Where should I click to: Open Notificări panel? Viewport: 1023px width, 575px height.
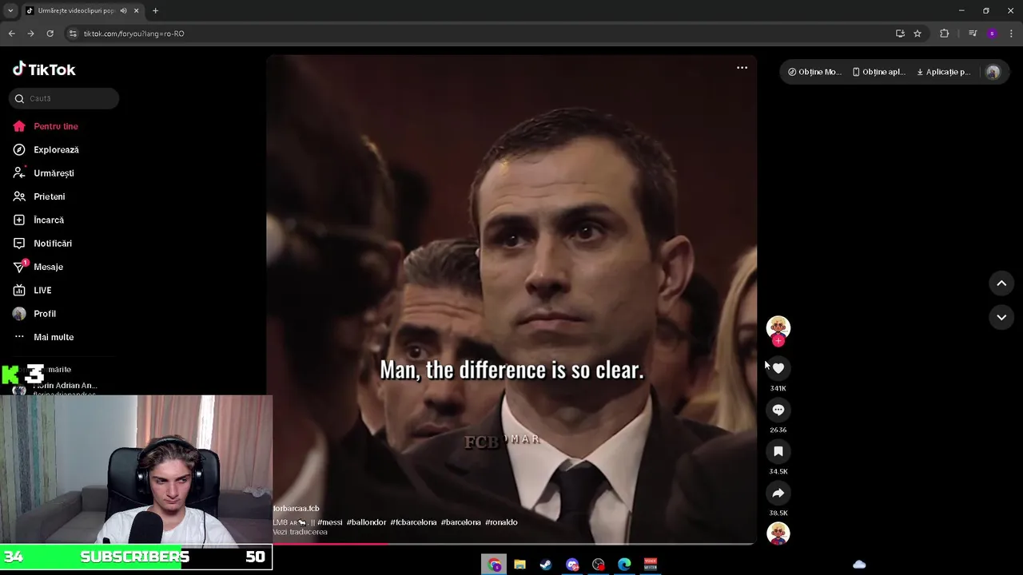[x=42, y=244]
